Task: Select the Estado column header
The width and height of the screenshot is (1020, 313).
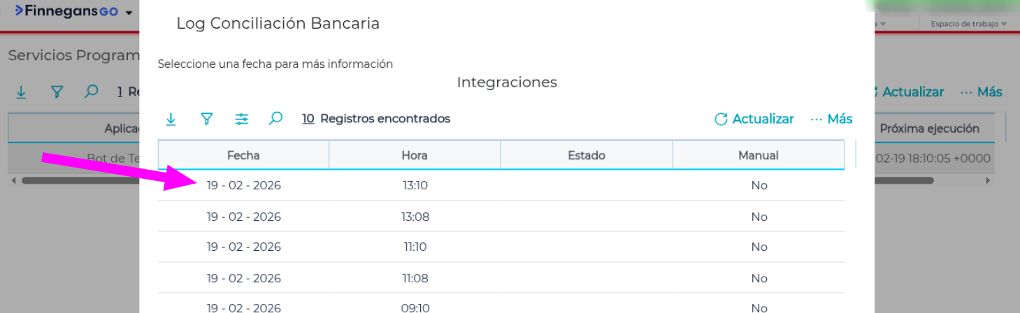Action: [587, 155]
